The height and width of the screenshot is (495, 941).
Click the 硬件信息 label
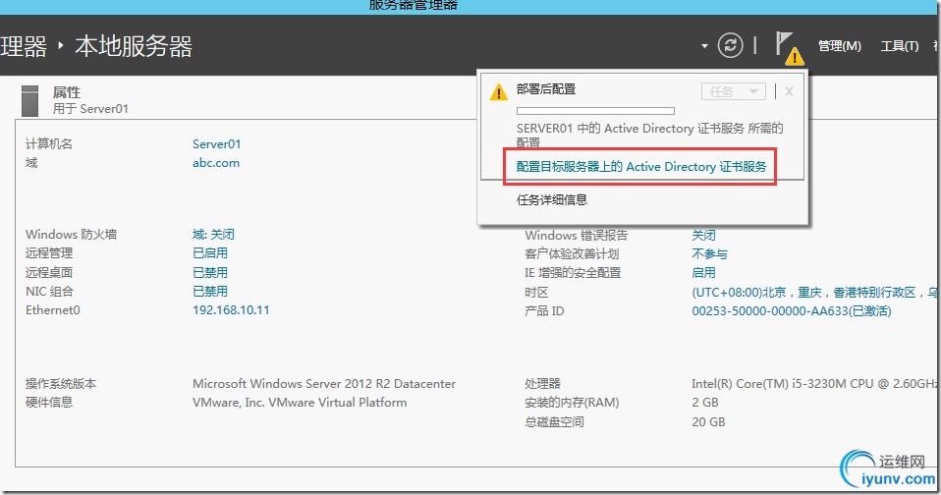49,402
